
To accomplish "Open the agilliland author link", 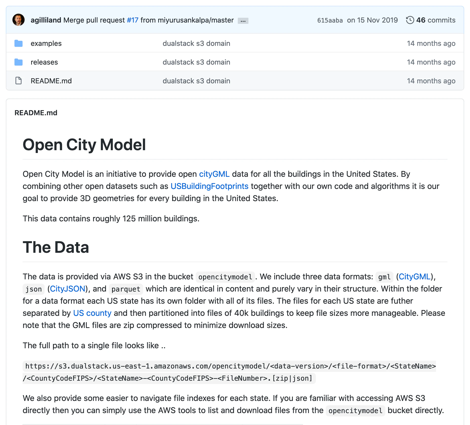I will (46, 20).
